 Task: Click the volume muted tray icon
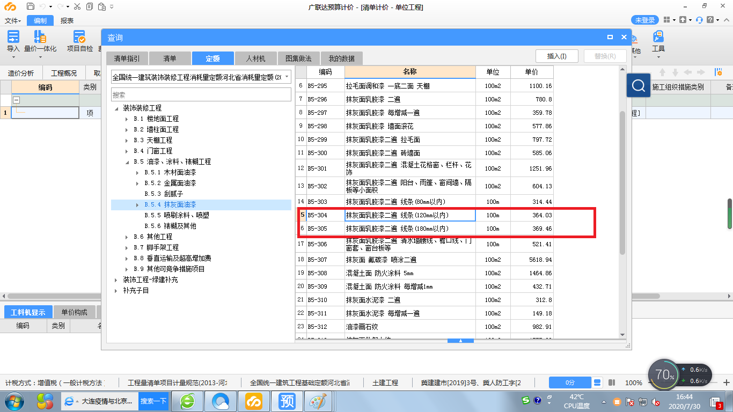click(x=655, y=402)
